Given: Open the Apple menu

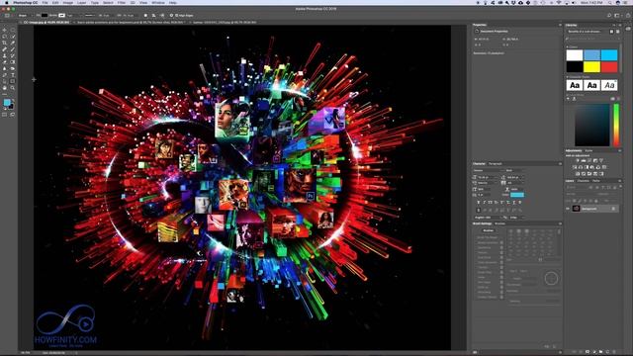Looking at the screenshot, I should coord(7,2).
